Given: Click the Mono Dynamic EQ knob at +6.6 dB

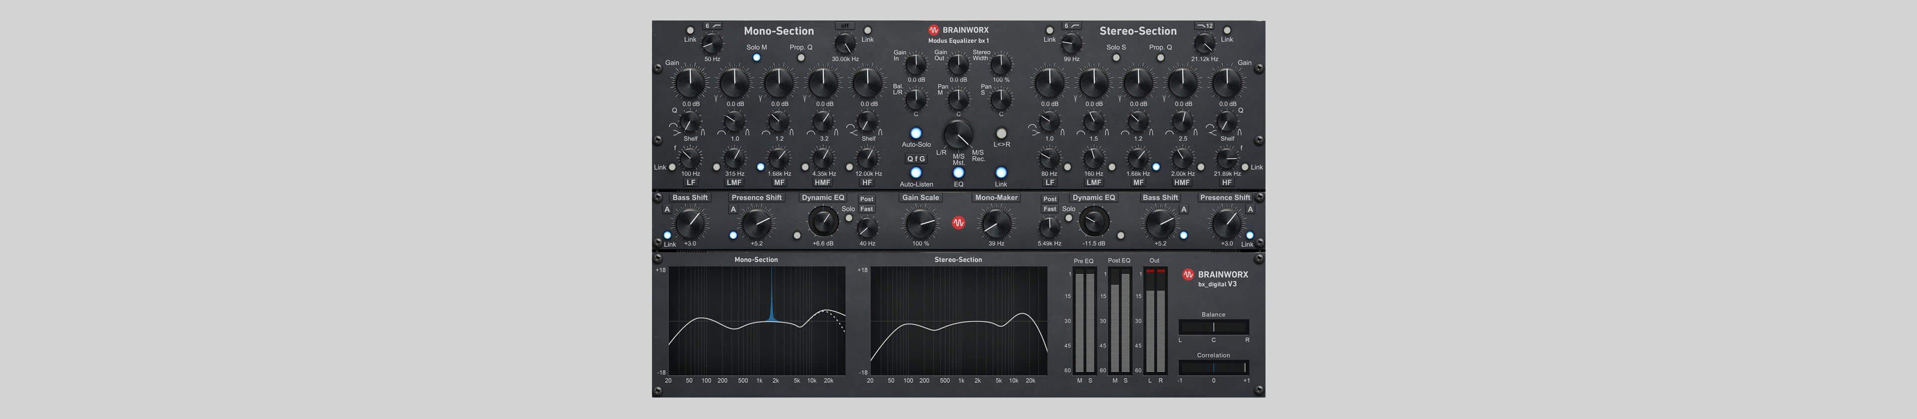Looking at the screenshot, I should click(823, 222).
